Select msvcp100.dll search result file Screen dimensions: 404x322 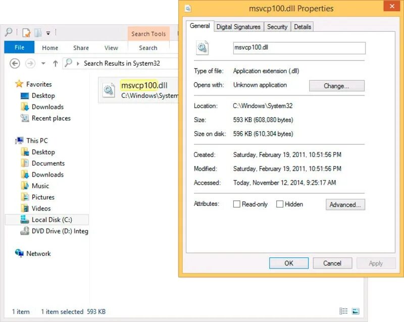tap(138, 90)
